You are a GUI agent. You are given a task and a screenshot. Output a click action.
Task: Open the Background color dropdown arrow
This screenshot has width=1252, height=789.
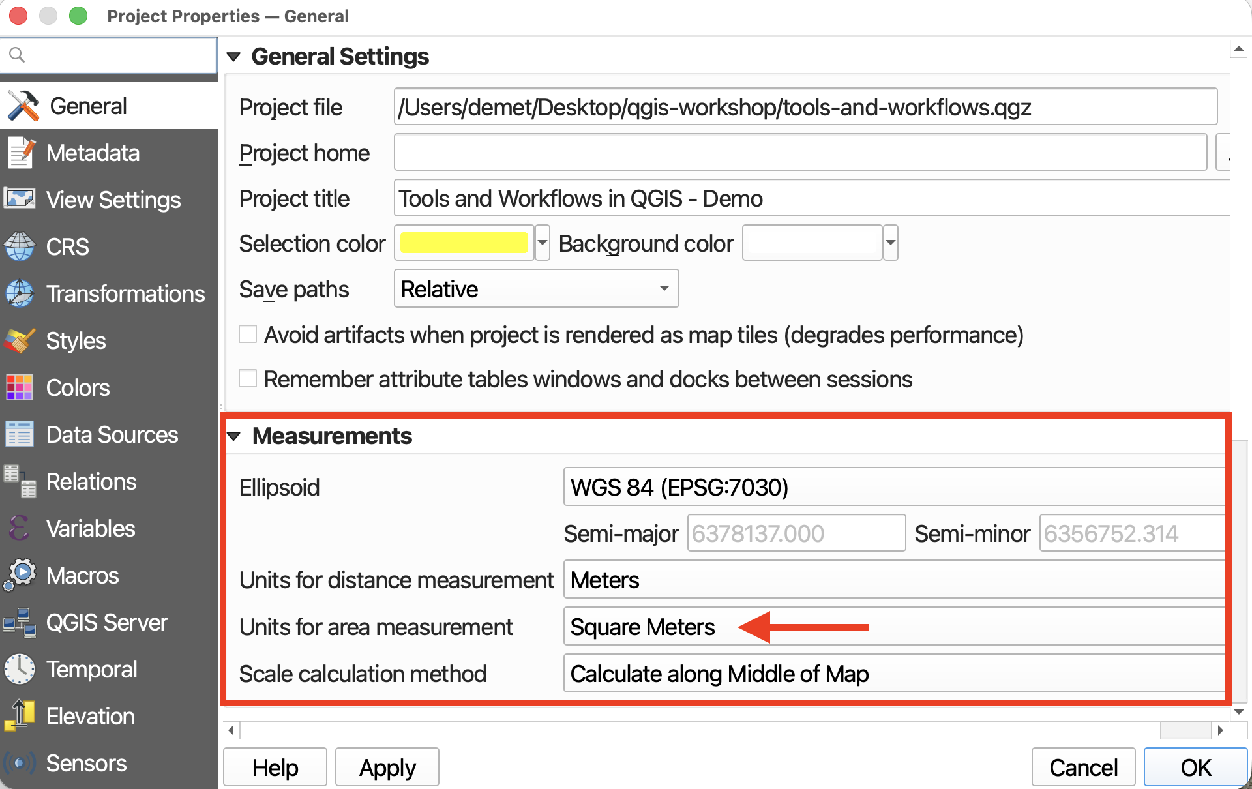point(890,243)
